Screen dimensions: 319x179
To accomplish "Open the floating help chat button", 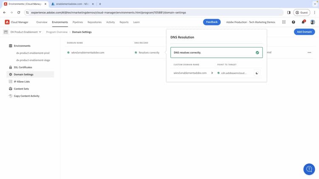I will coord(309,169).
